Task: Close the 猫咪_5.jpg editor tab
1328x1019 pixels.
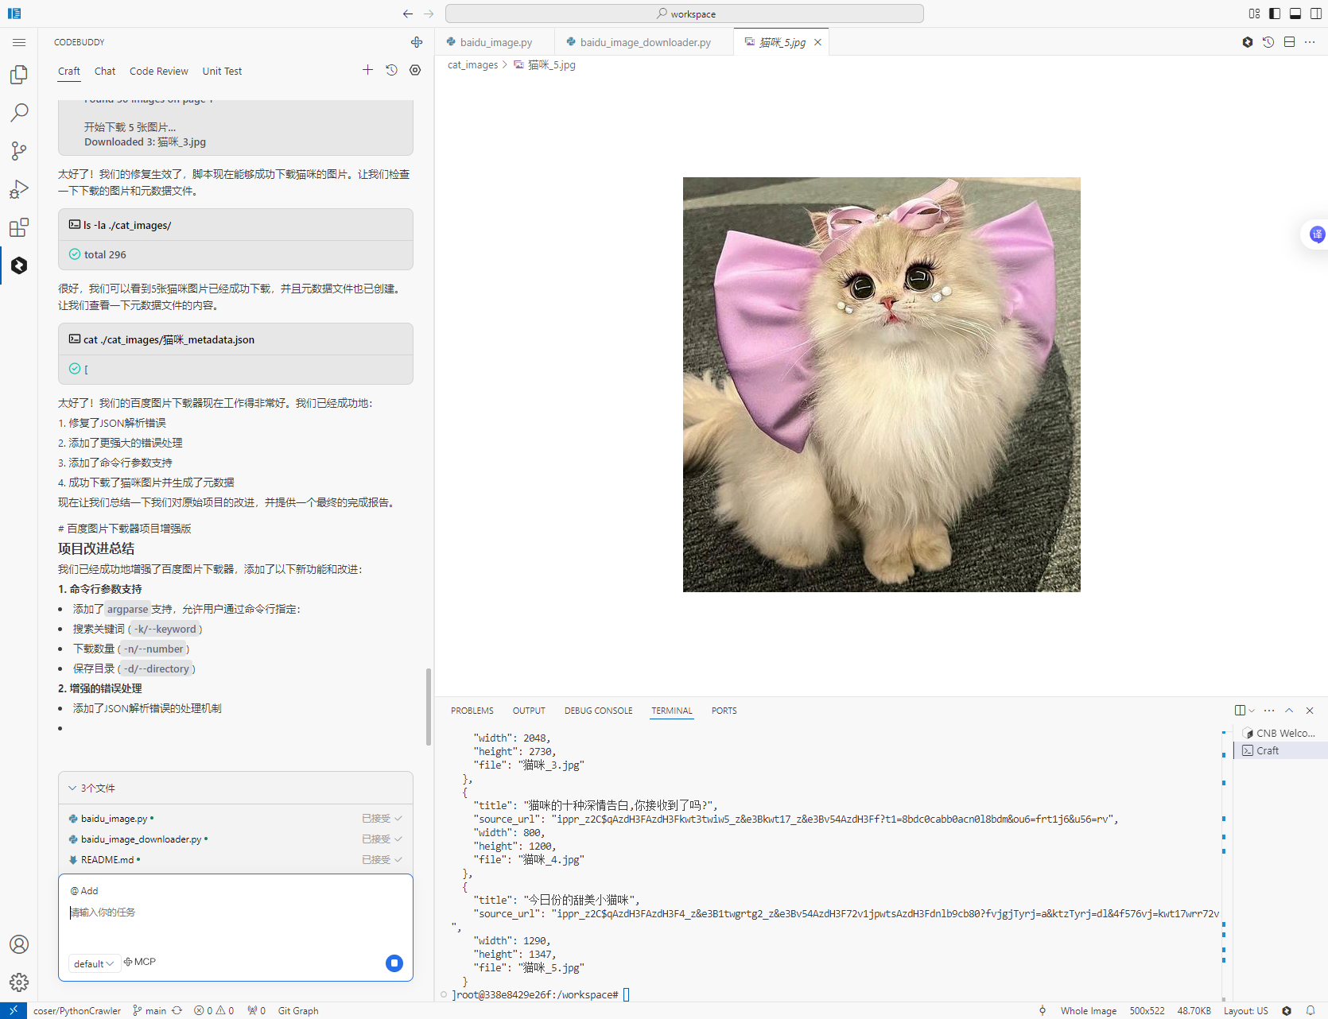Action: point(817,42)
